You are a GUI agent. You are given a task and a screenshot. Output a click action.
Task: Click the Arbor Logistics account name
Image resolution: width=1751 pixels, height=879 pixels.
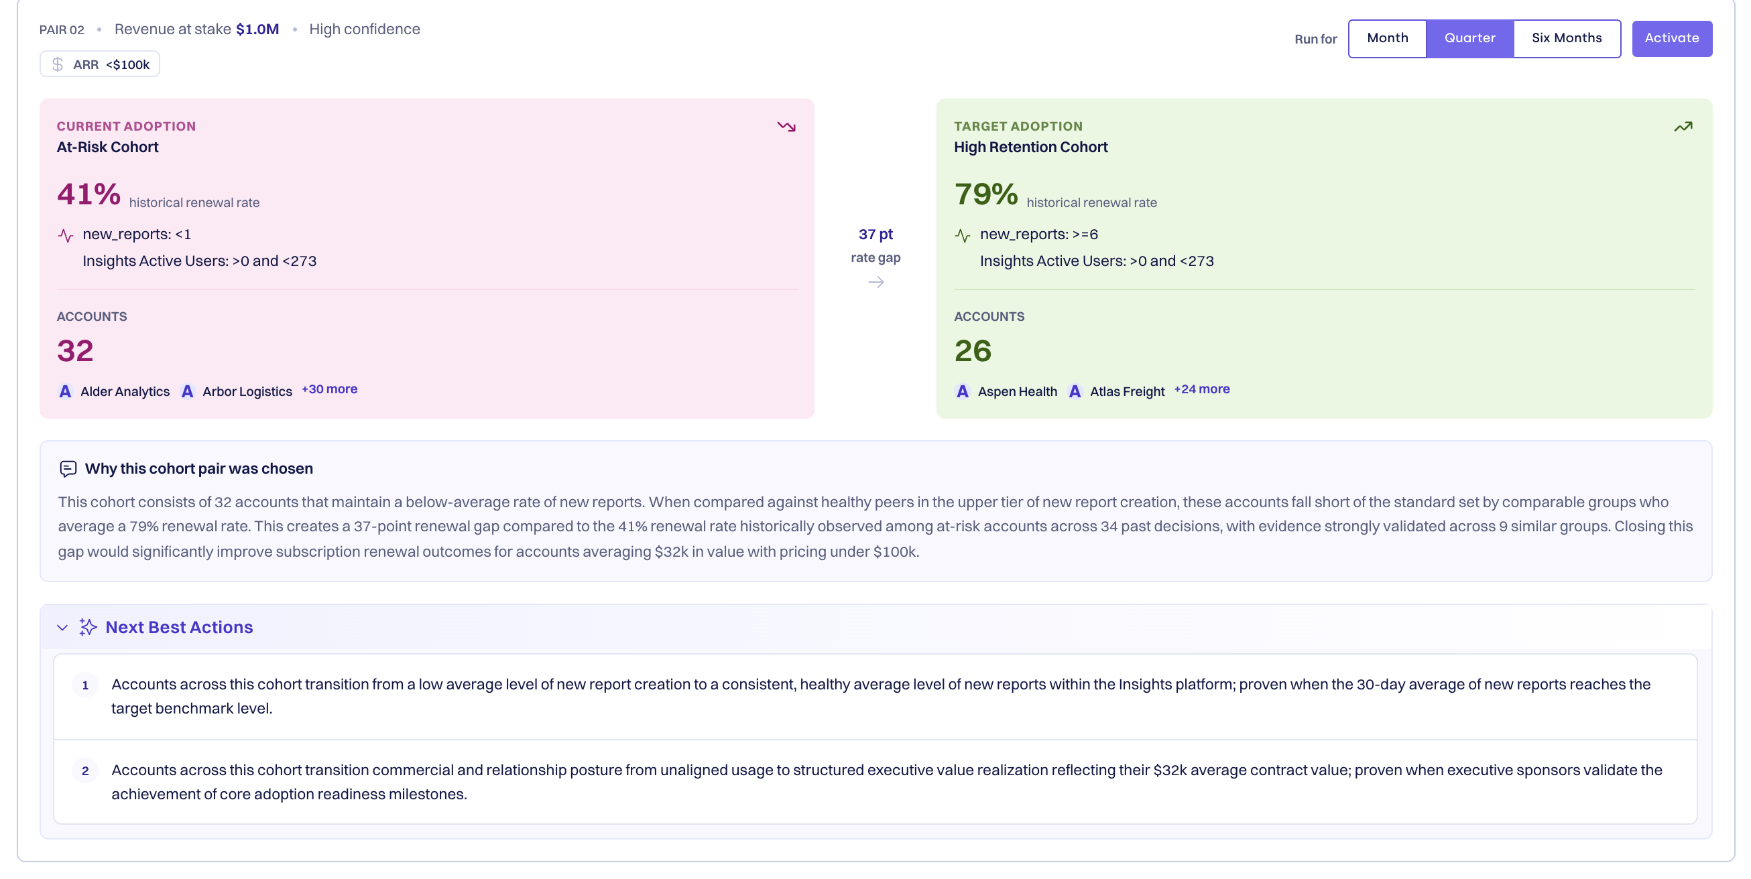(x=247, y=391)
